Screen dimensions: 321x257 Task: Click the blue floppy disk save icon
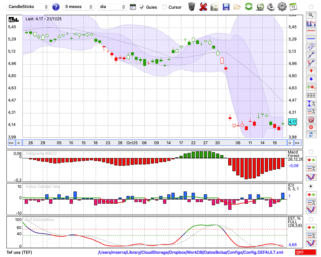[x=226, y=6]
